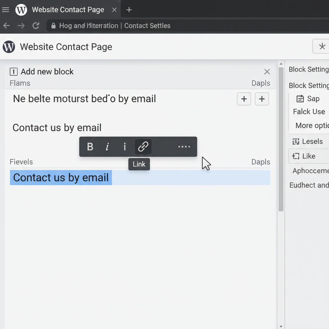This screenshot has width=329, height=329.
Task: Click the second plus button in Flams row
Action: (x=262, y=99)
